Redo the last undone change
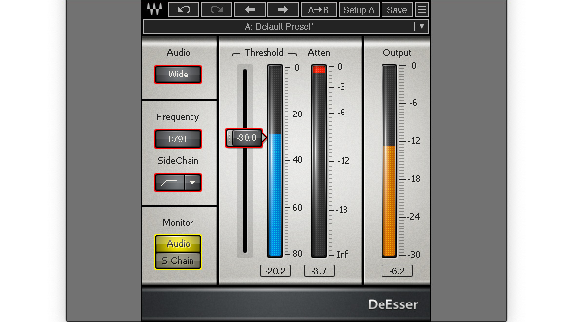 [217, 10]
